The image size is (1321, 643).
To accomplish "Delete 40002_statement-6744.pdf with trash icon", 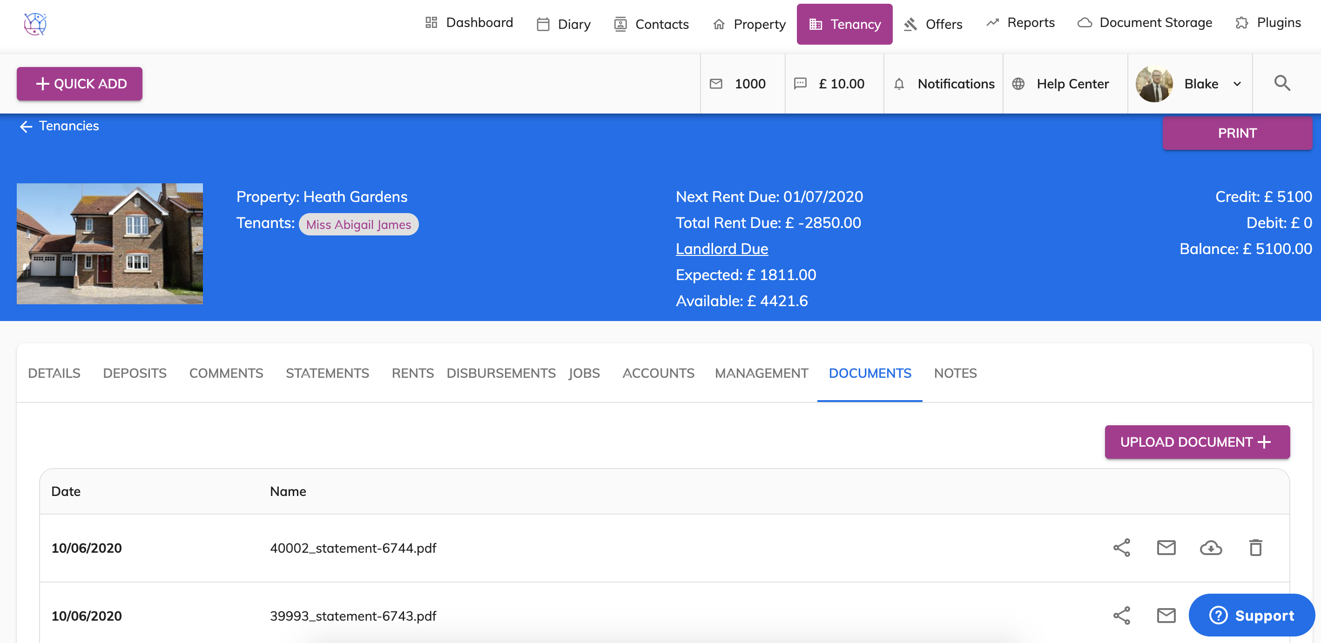I will point(1255,548).
